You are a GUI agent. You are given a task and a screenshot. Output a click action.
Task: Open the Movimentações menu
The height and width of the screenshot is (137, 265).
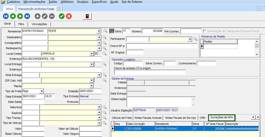point(34,2)
